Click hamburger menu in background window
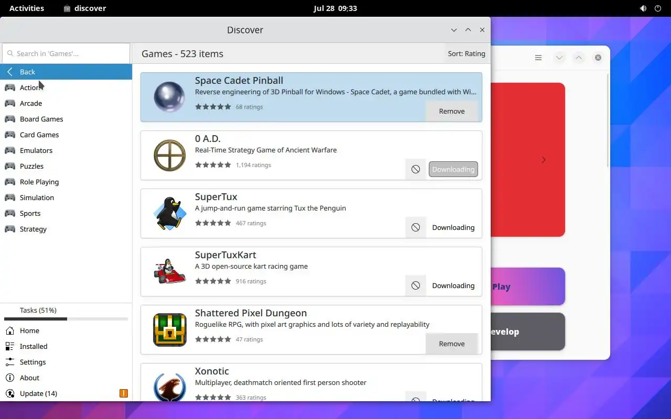Viewport: 671px width, 419px height. click(538, 58)
